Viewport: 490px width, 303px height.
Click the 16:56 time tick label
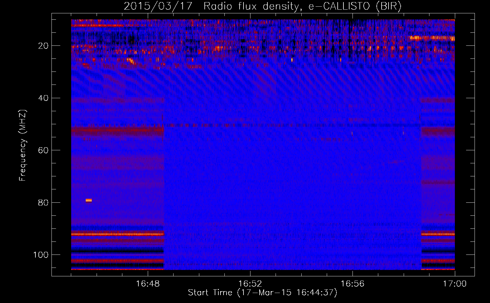pos(353,284)
